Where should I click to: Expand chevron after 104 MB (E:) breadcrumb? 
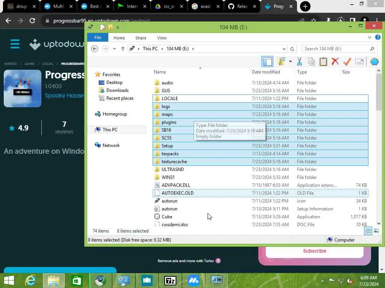193,49
